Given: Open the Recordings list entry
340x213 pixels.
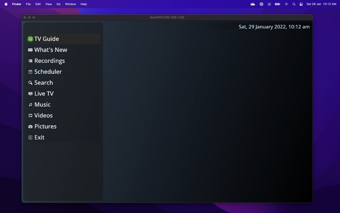Looking at the screenshot, I should coord(63,61).
